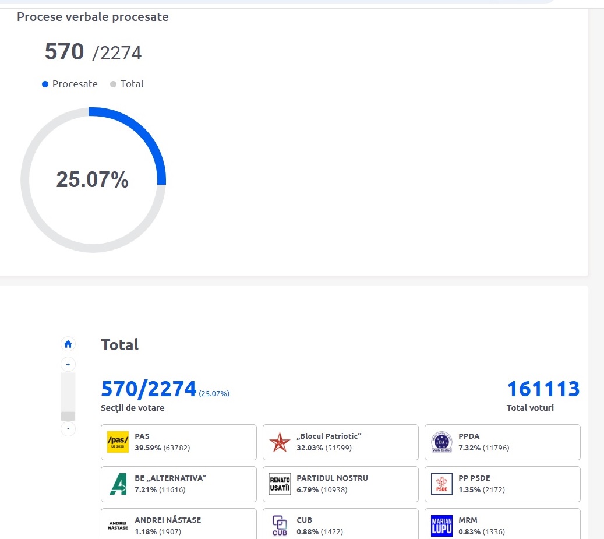Toggle the Procesate legend item

point(70,84)
